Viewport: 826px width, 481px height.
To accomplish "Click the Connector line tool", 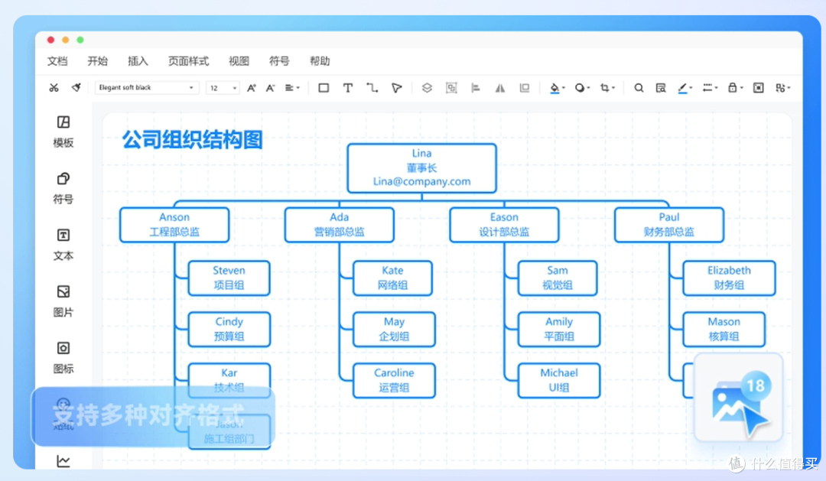I will click(372, 87).
